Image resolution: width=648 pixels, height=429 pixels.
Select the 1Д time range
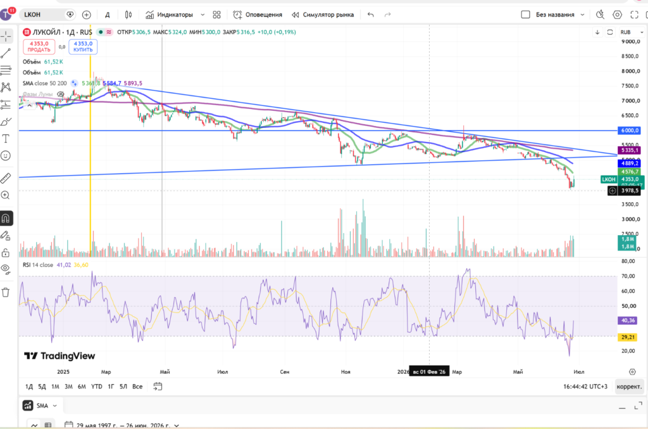click(29, 387)
